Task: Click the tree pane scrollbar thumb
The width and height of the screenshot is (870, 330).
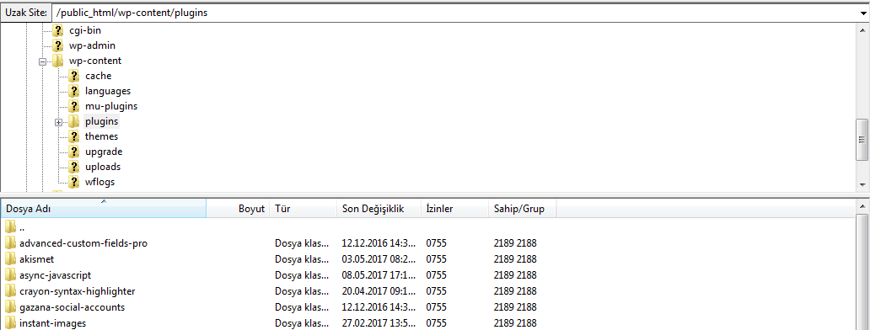Action: tap(862, 139)
